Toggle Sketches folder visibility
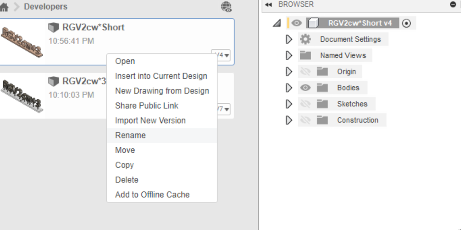Viewport: 461px width, 230px height. 306,104
